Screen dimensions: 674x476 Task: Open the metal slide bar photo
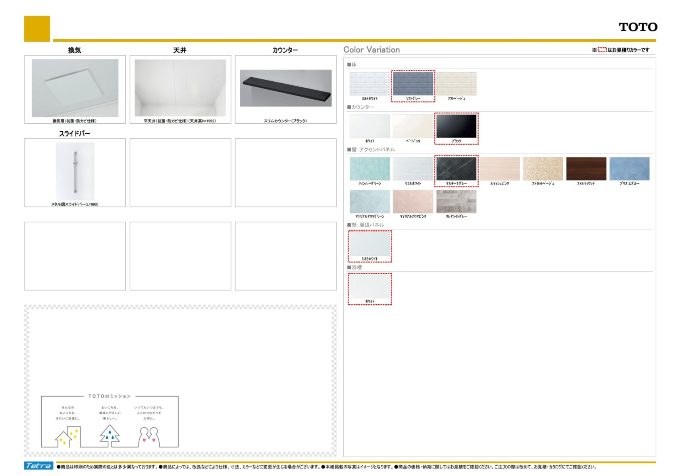75,171
